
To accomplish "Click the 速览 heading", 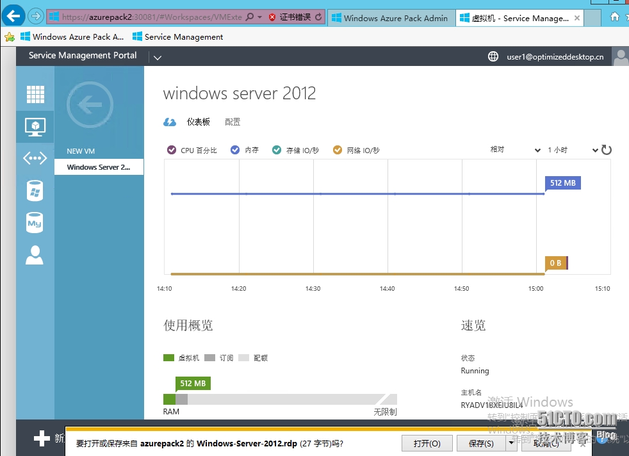I will coord(473,325).
